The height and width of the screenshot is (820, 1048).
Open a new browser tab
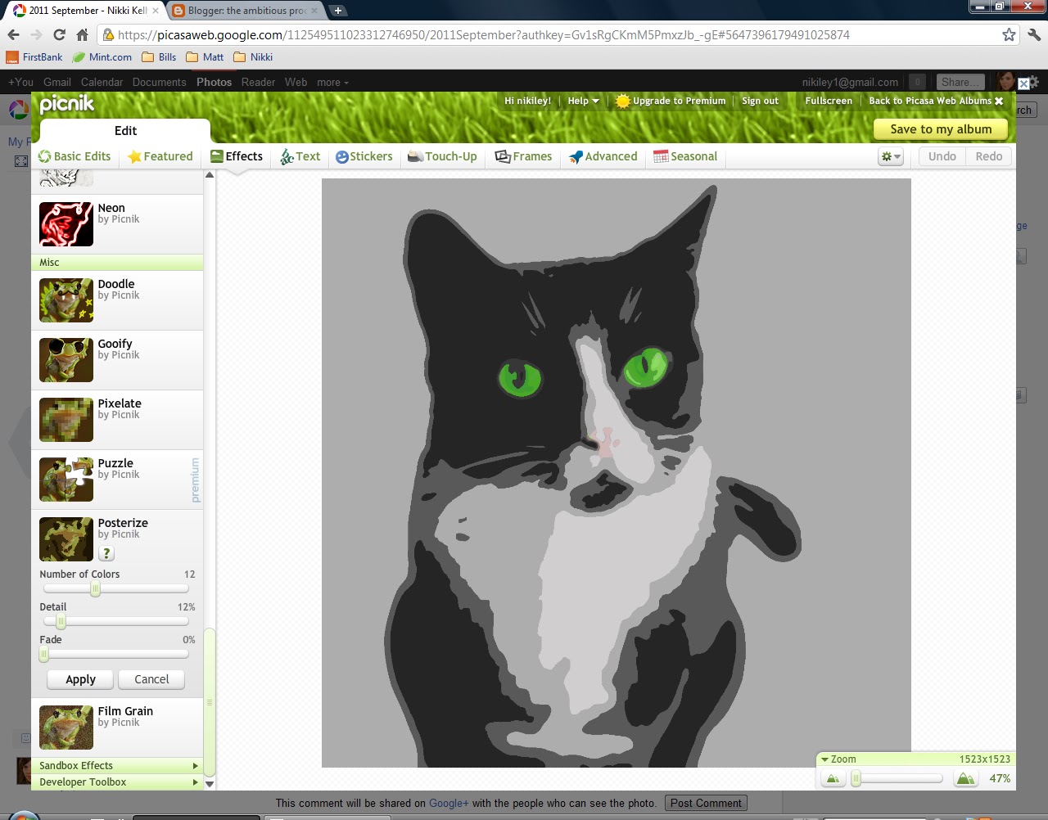coord(337,11)
